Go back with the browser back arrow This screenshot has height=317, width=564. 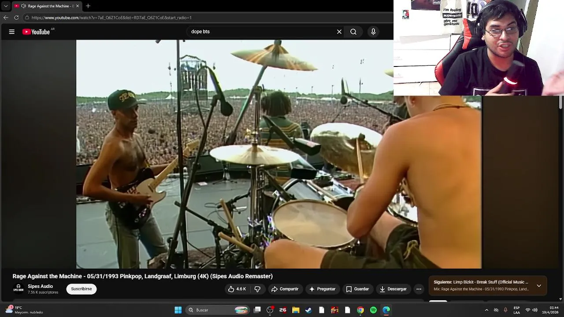pyautogui.click(x=6, y=18)
